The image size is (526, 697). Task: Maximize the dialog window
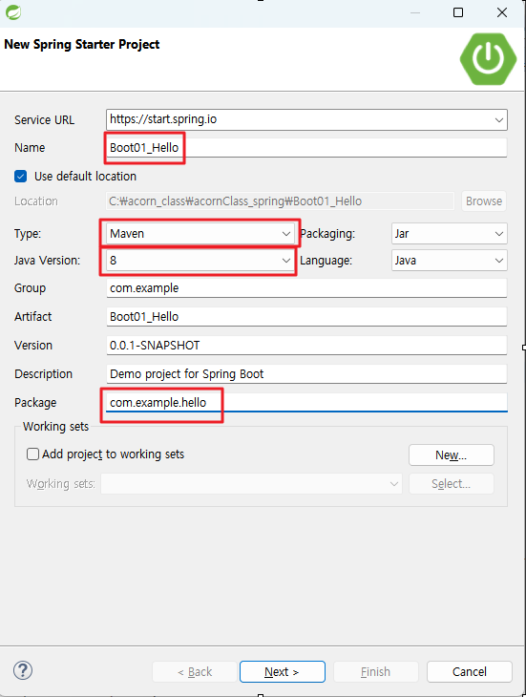tap(458, 12)
